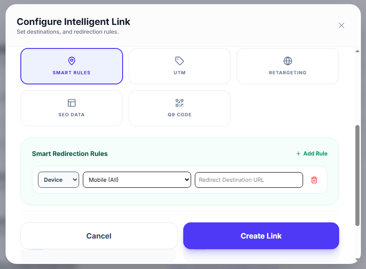Image resolution: width=366 pixels, height=269 pixels.
Task: Select the QR Code tab label
Action: tap(180, 115)
